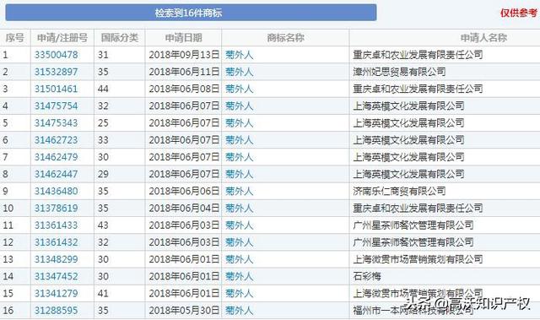The width and height of the screenshot is (540, 320).
Task: Select date cell 2018年06月11日
Action: pyautogui.click(x=184, y=72)
